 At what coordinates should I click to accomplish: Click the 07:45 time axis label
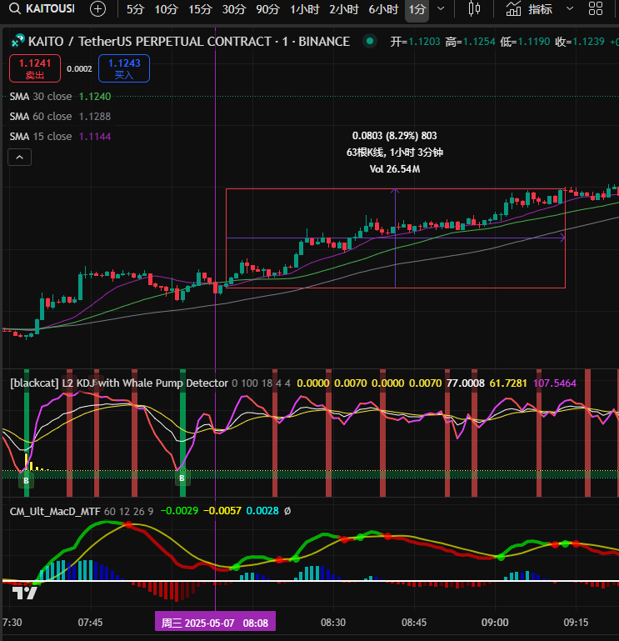point(90,623)
